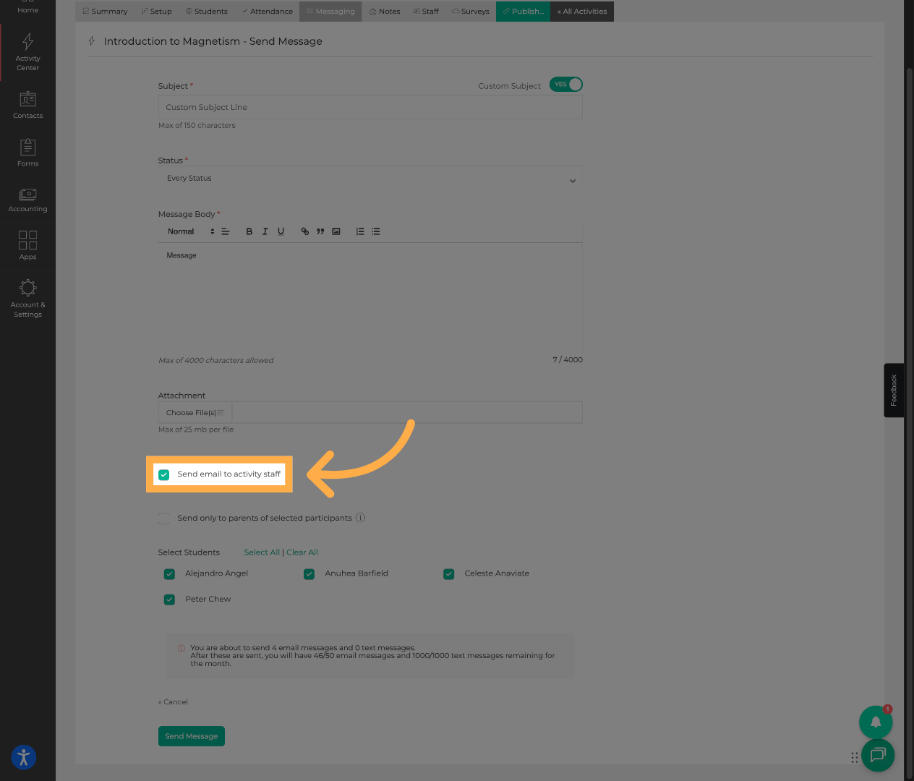Insert a link using the link icon
Viewport: 914px width, 781px height.
[x=305, y=231]
